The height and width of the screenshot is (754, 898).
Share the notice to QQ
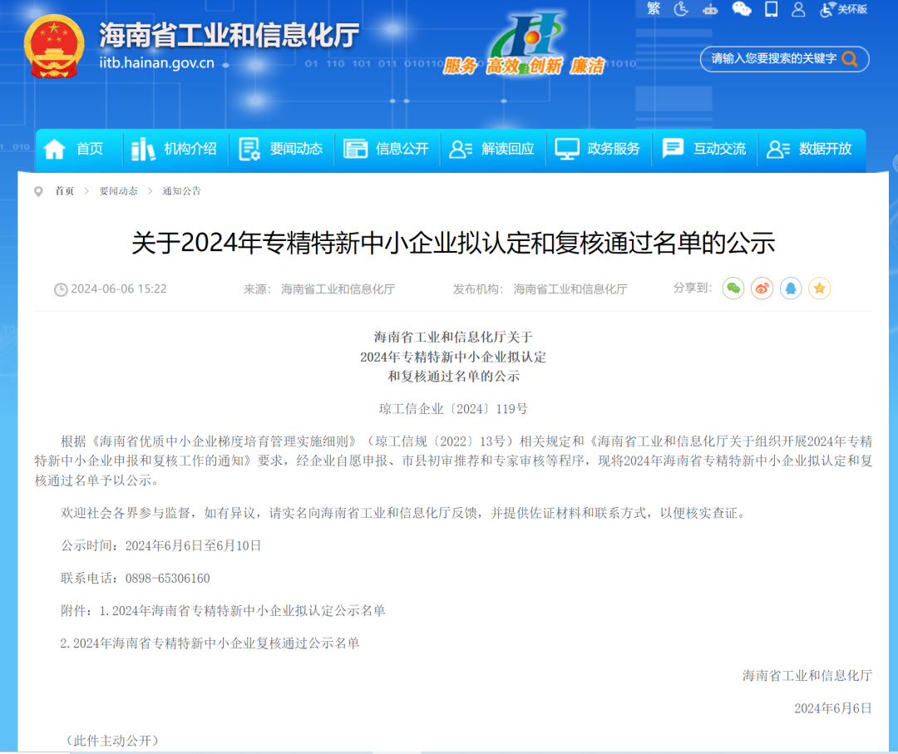point(791,288)
